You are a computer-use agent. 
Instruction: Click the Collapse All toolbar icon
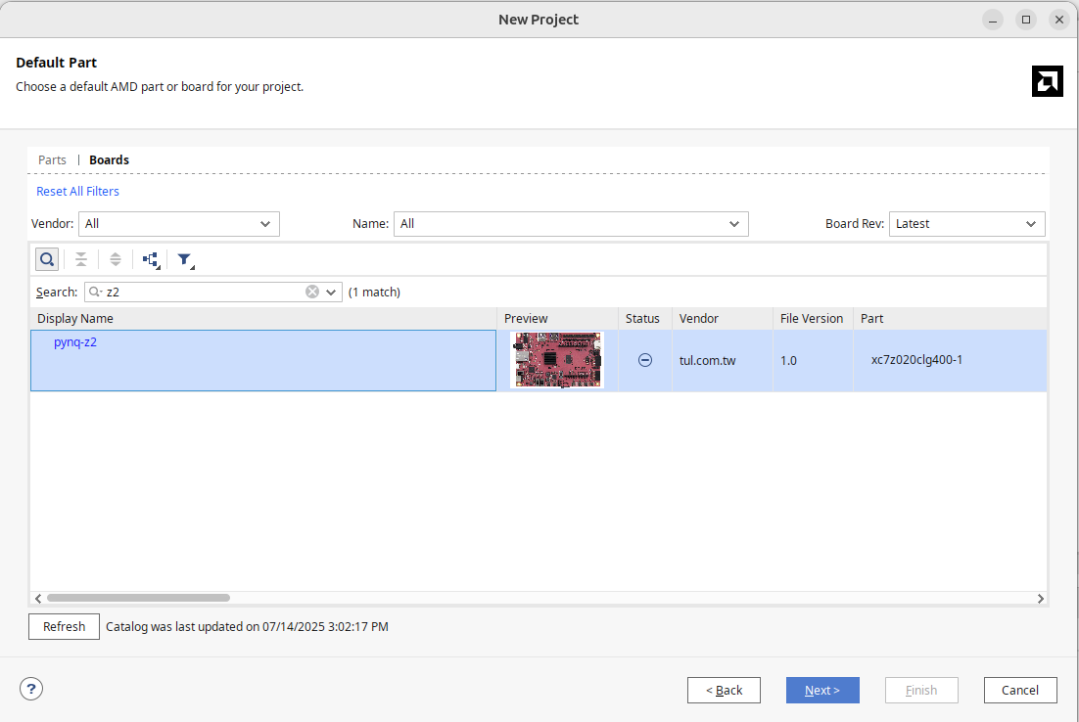[x=81, y=259]
